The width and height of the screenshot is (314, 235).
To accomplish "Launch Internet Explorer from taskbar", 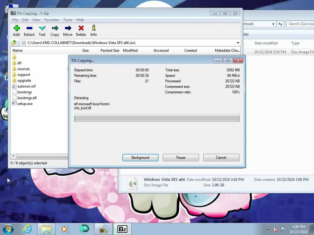I will [27, 229].
